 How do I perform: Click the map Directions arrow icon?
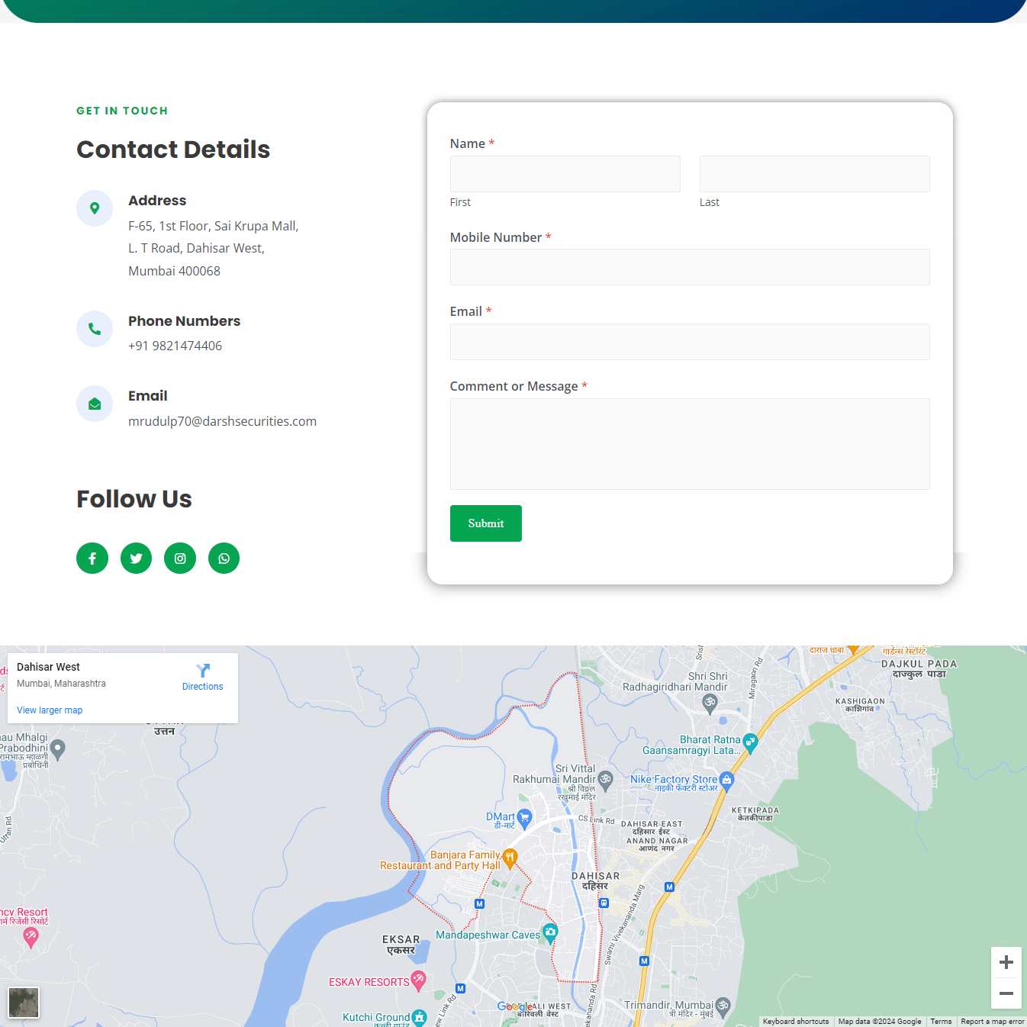click(203, 671)
